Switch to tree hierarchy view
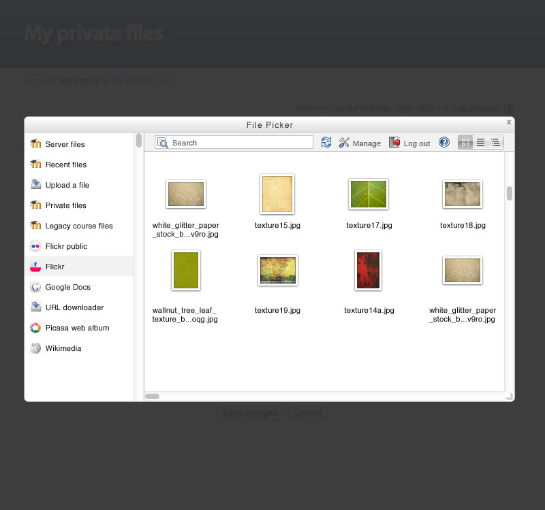This screenshot has width=545, height=510. tap(495, 142)
